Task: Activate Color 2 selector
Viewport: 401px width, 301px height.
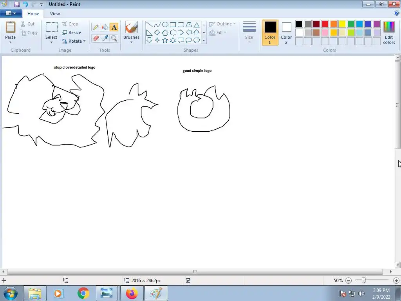Action: point(286,33)
